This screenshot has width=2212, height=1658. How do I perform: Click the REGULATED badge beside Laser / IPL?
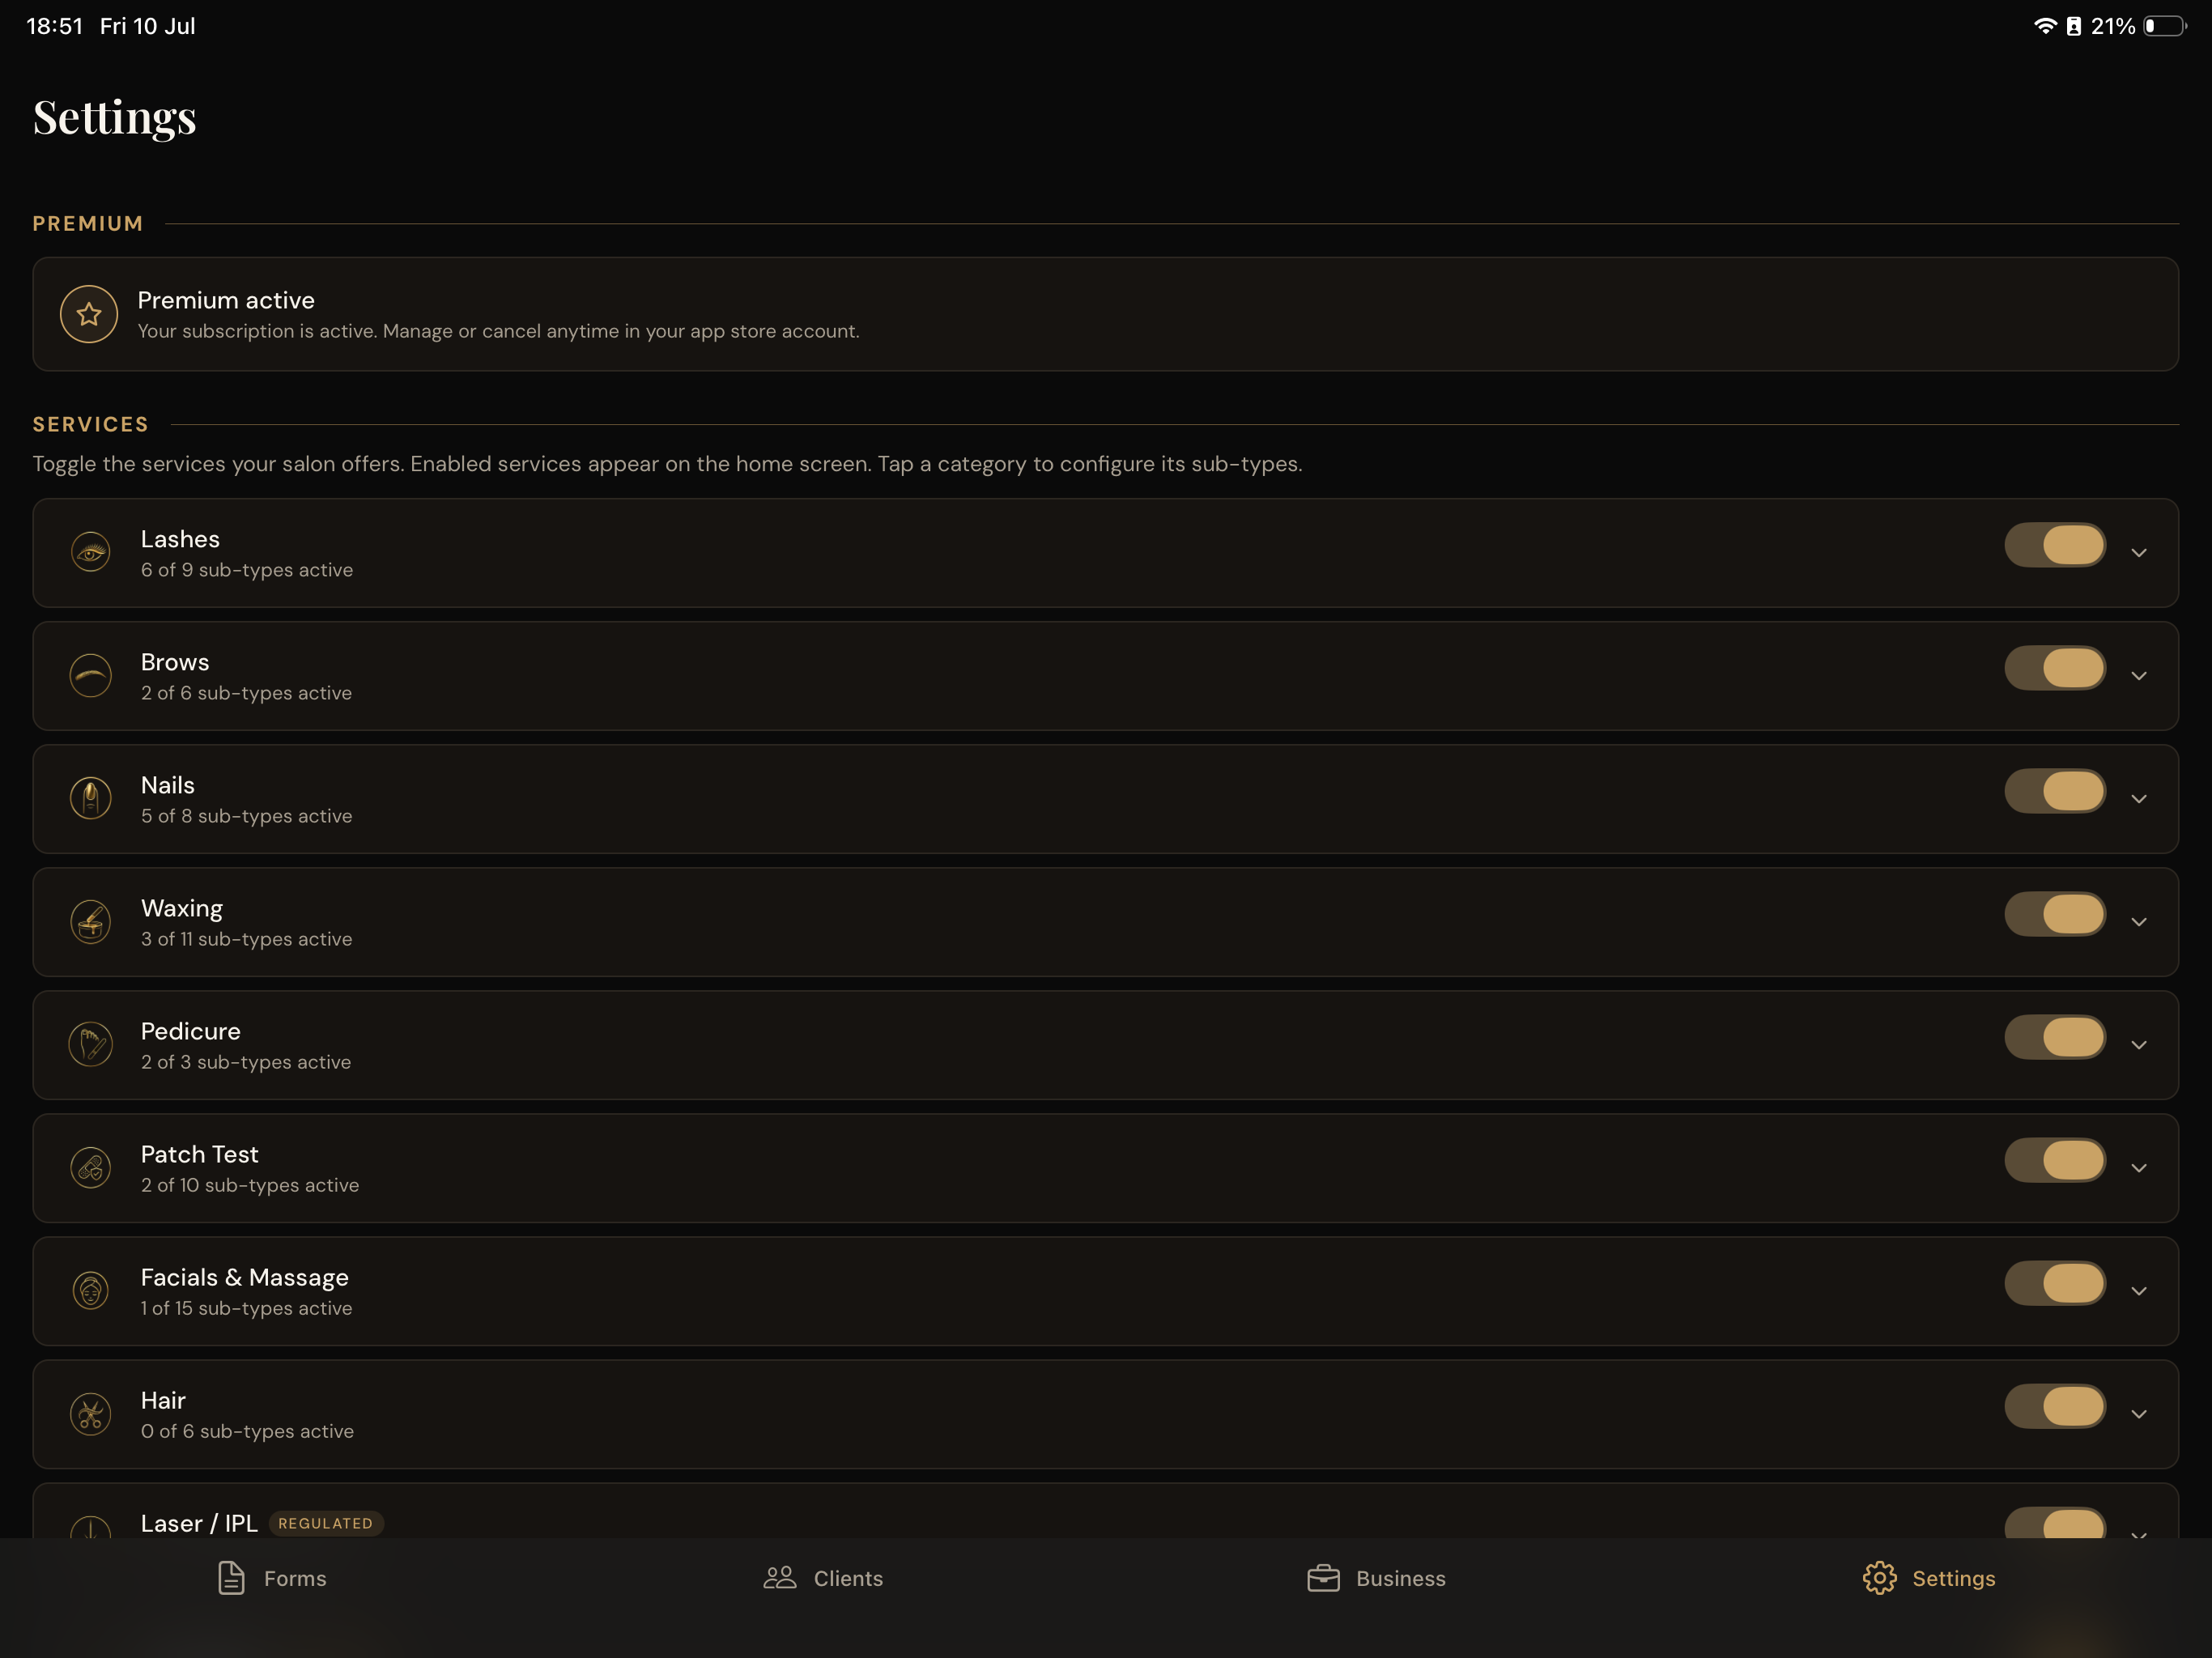click(x=326, y=1523)
